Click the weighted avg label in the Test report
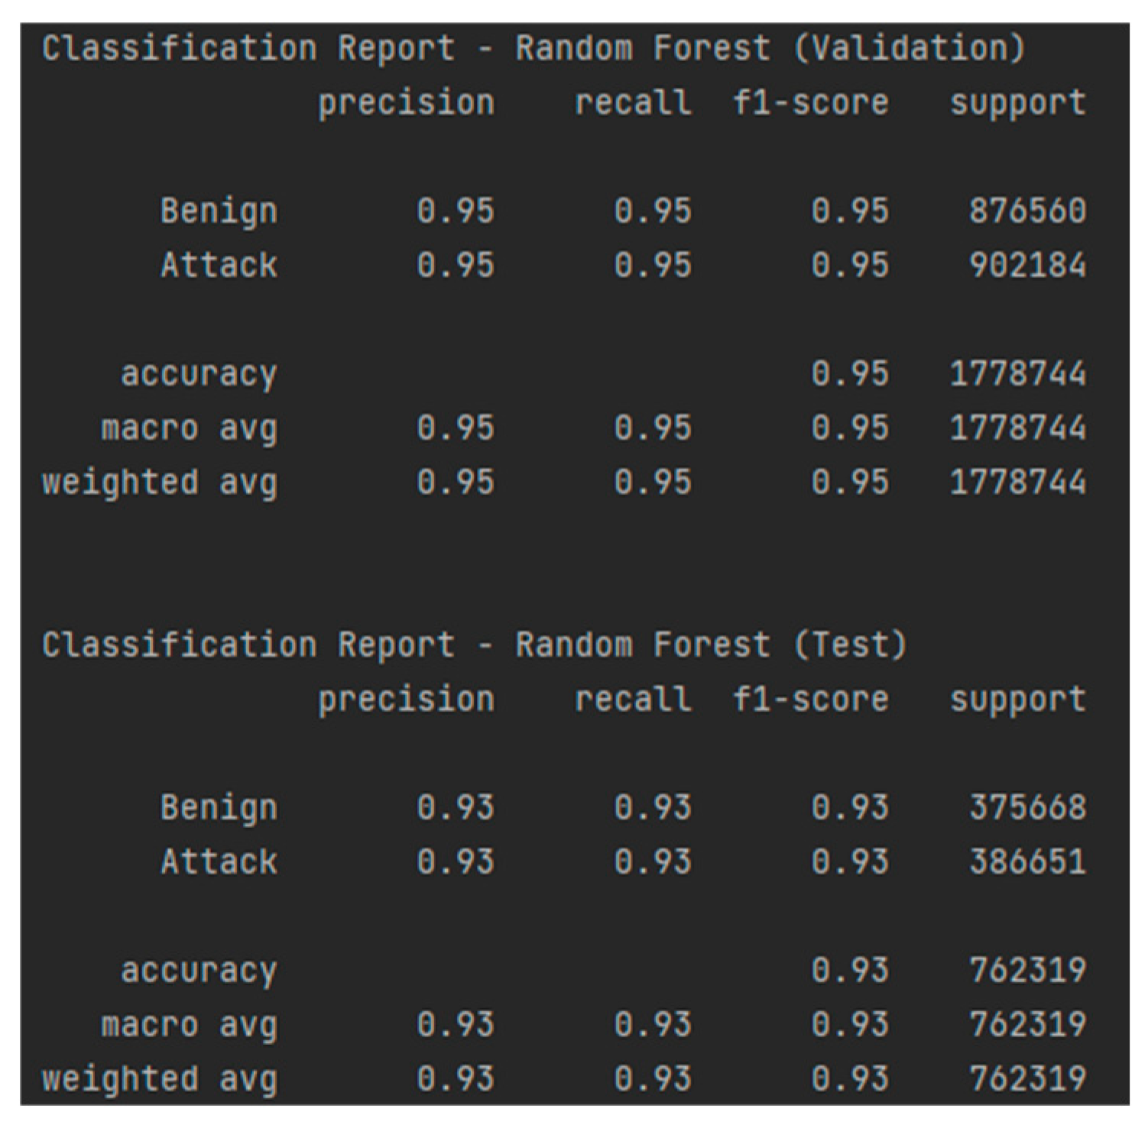The image size is (1148, 1125). pyautogui.click(x=159, y=1079)
